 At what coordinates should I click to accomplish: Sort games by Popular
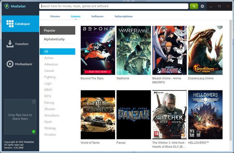click(57, 31)
